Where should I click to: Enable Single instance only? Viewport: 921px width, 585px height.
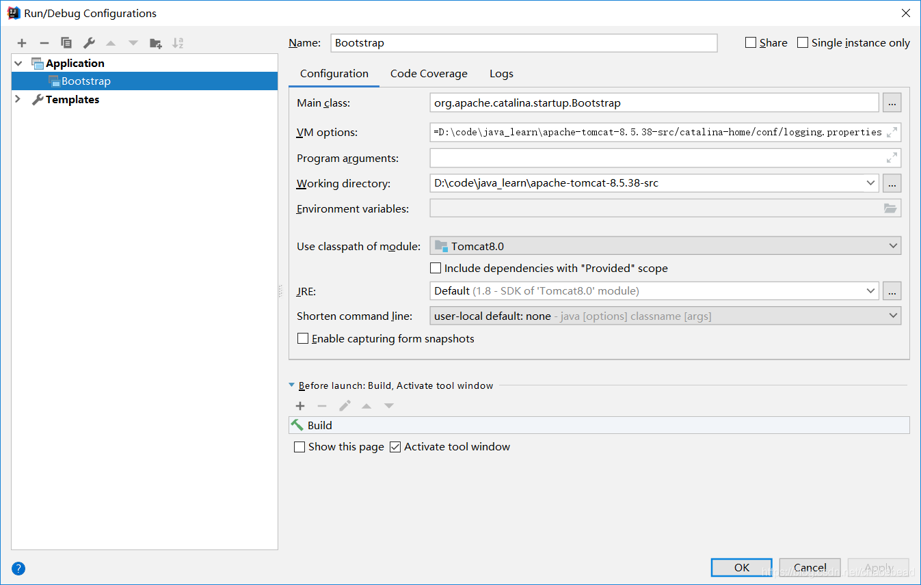tap(803, 42)
